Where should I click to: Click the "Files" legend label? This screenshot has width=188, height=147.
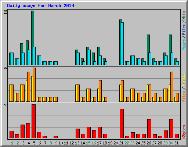[x=184, y=29]
